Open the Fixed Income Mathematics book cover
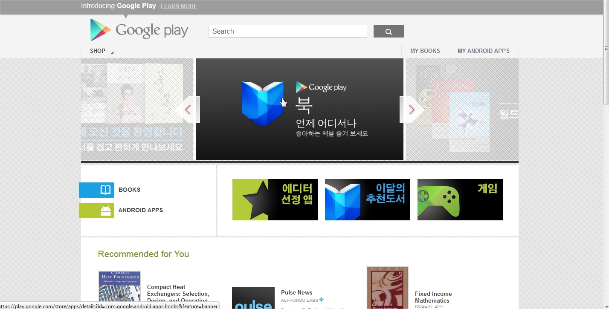 click(387, 288)
